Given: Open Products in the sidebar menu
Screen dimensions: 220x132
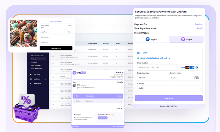Looking at the screenshot, I should pyautogui.click(x=34, y=62).
